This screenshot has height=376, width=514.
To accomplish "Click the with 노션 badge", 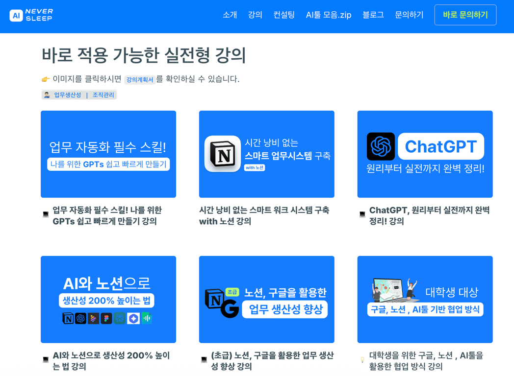I will pos(255,167).
